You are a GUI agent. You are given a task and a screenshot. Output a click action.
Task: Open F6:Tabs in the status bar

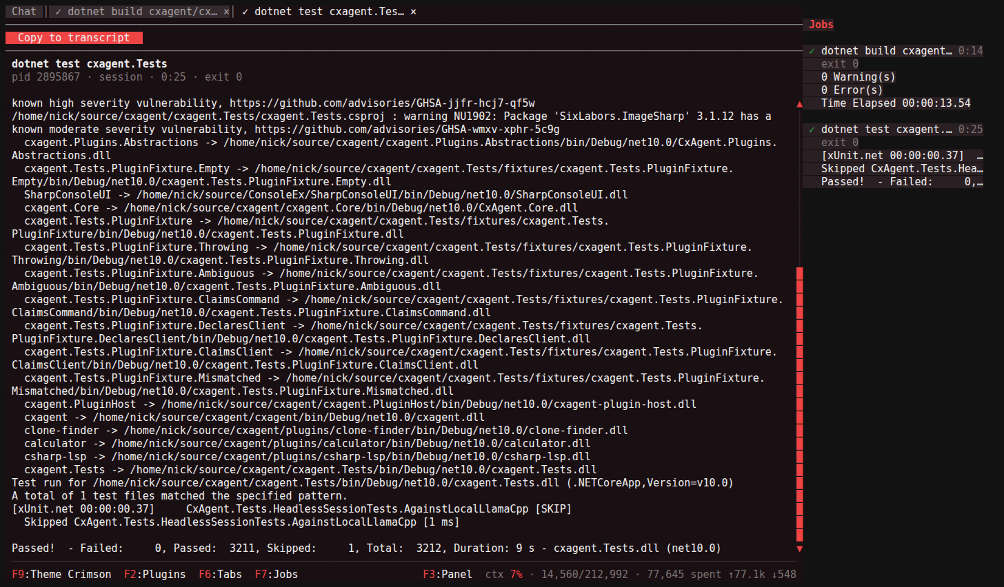coord(221,575)
